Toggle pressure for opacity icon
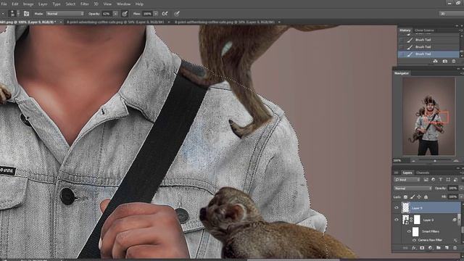The height and width of the screenshot is (261, 464). click(125, 14)
